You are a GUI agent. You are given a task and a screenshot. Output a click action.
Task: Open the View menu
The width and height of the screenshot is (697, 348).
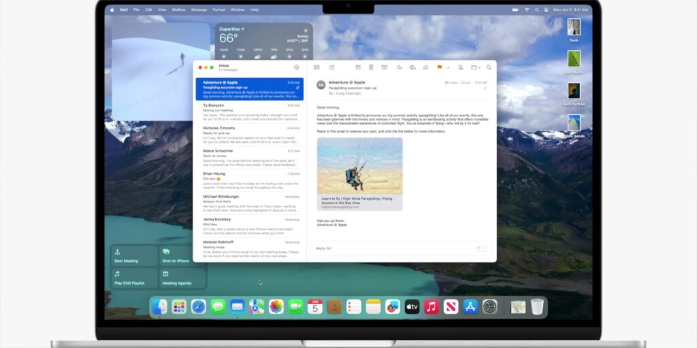coord(162,10)
